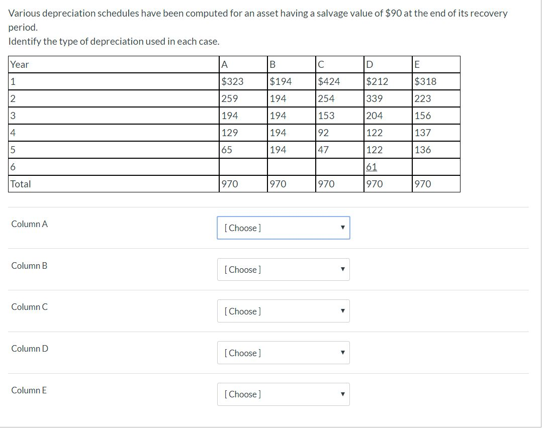This screenshot has height=429, width=548.
Task: Click the arrow on Column E's Choose selector
Action: click(342, 394)
